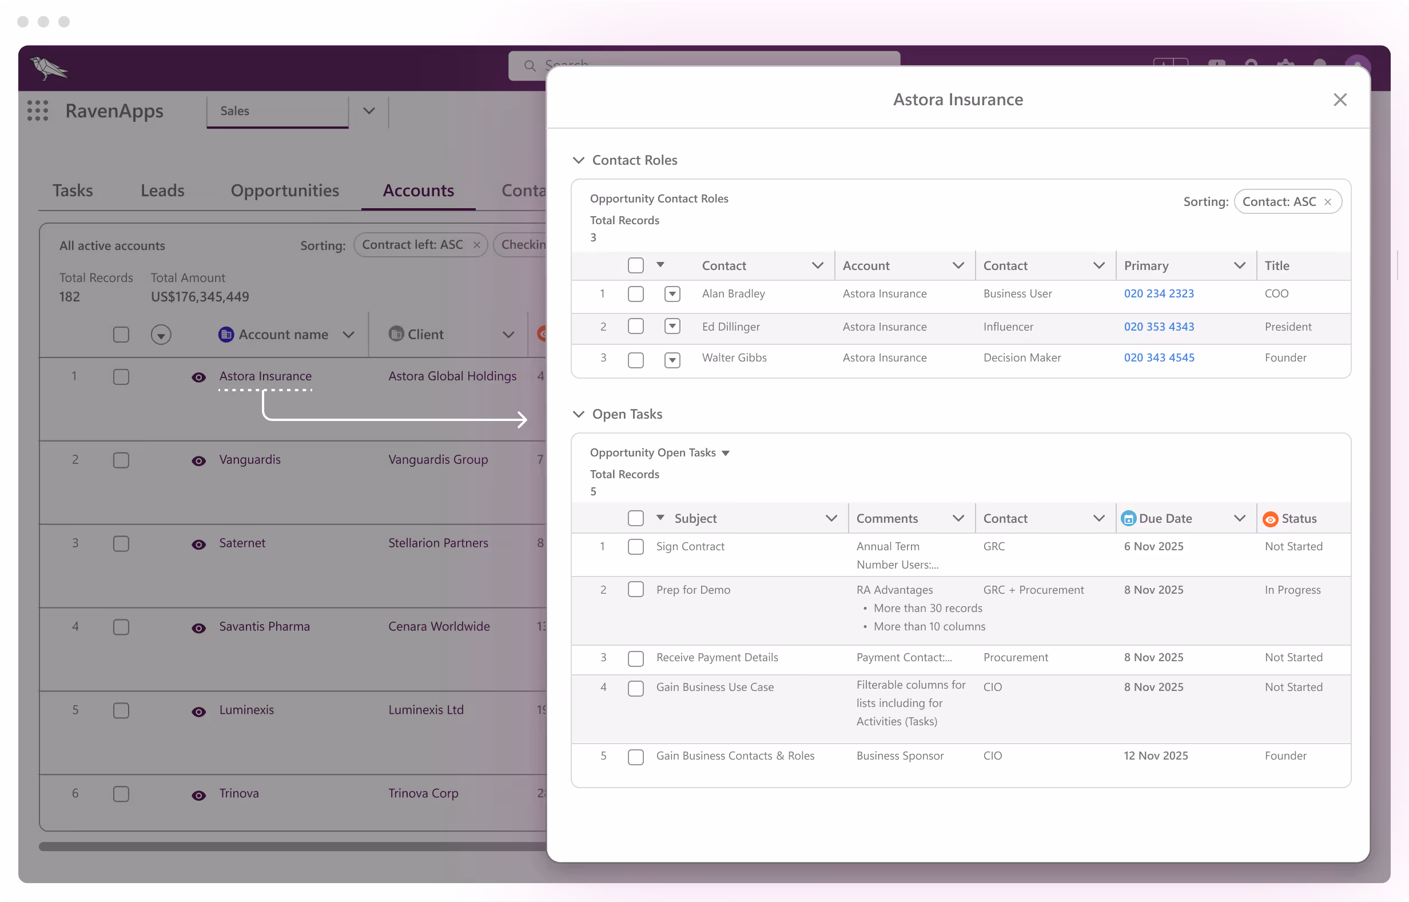Image resolution: width=1409 pixels, height=902 pixels.
Task: Collapse the Contact Roles section
Action: tap(578, 160)
